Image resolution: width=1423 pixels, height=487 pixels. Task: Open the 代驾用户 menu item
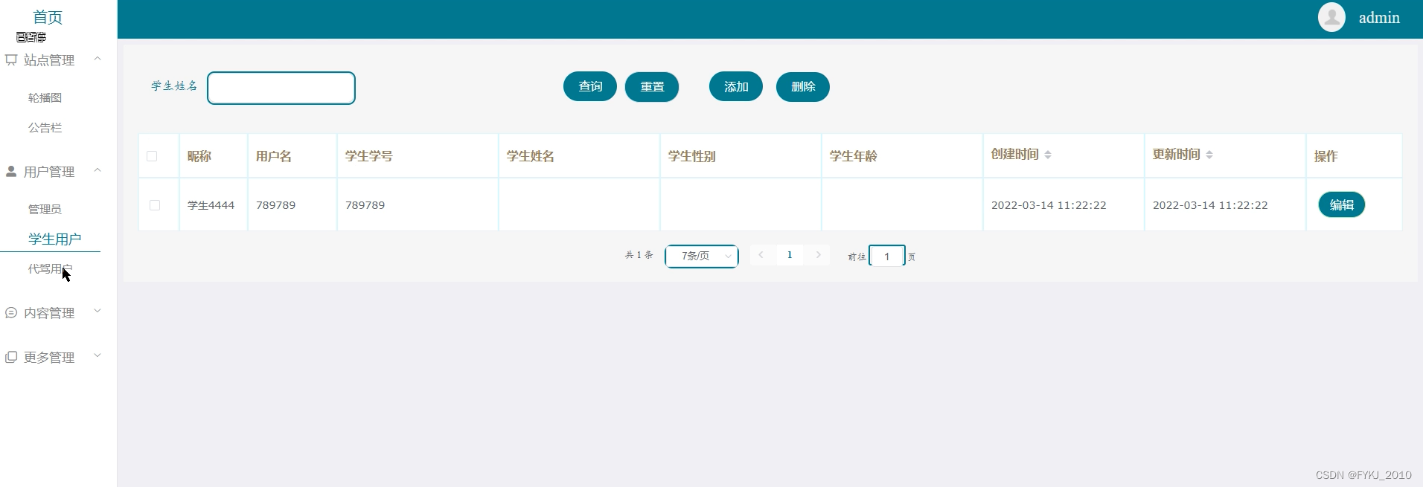pyautogui.click(x=50, y=268)
